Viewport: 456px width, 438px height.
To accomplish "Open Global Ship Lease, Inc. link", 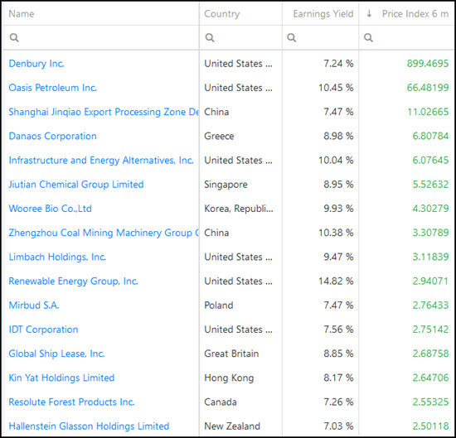I will click(x=56, y=354).
